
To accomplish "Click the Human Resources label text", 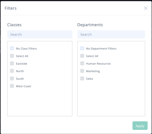I will coord(98,64).
